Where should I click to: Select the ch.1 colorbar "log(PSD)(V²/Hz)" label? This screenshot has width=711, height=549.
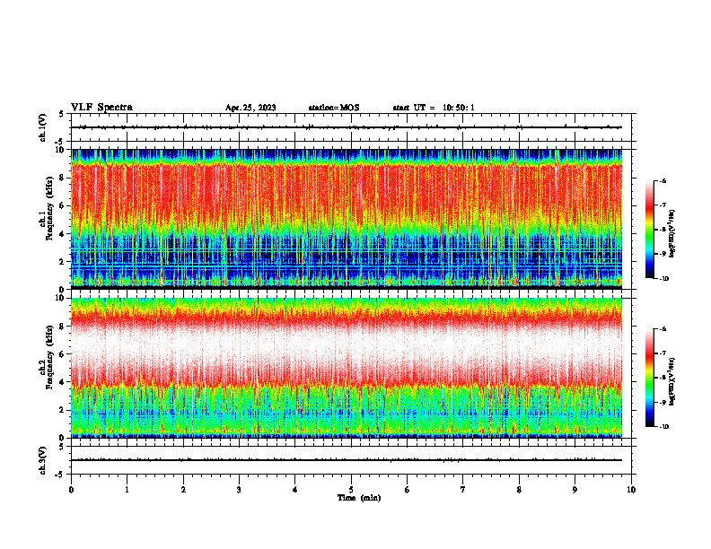click(671, 234)
